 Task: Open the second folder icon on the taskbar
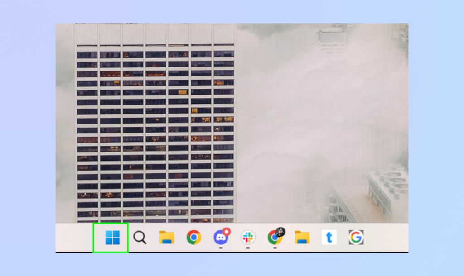click(x=302, y=238)
